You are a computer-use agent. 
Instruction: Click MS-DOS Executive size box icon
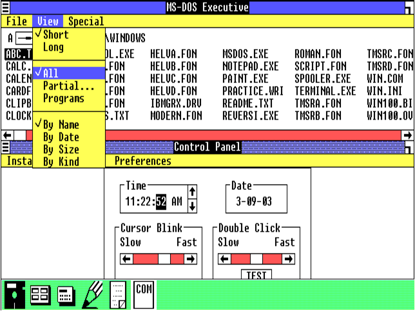pos(409,8)
